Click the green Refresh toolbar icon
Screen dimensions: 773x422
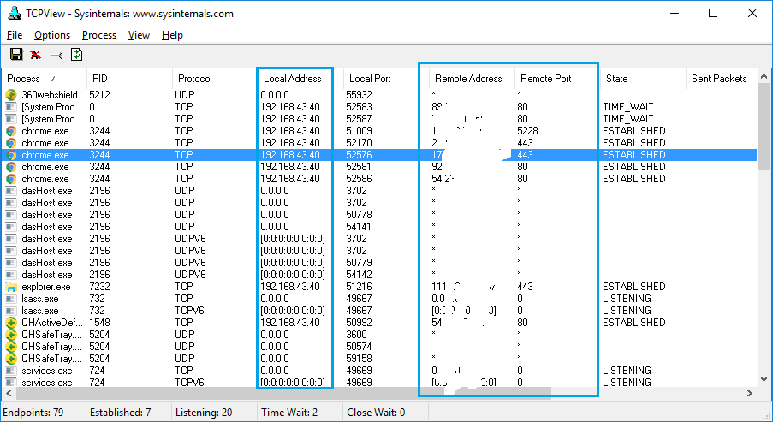77,55
